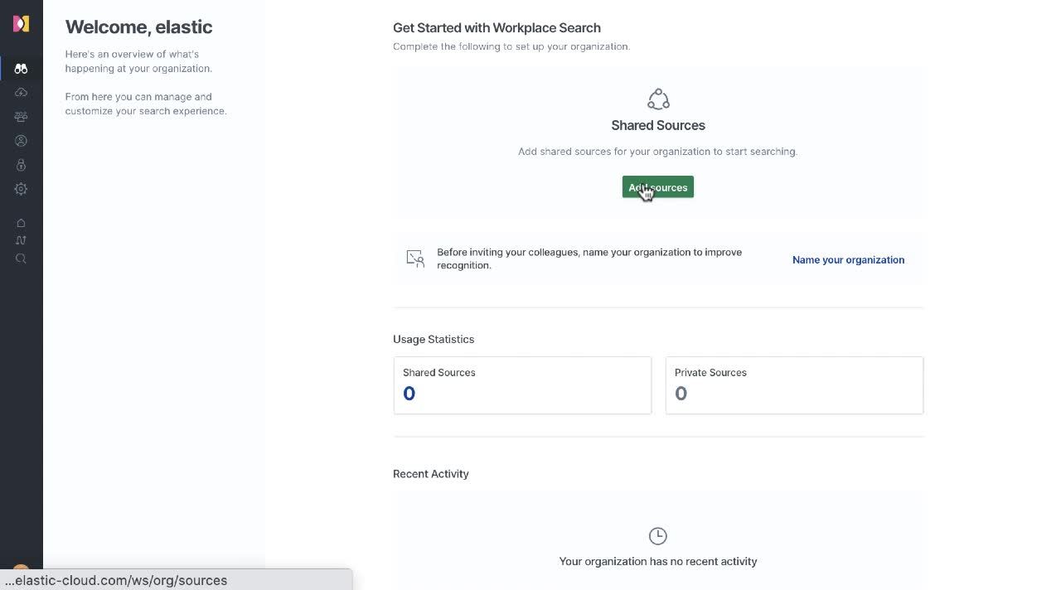Click the Elastic Workplace Search logo

coord(21,23)
